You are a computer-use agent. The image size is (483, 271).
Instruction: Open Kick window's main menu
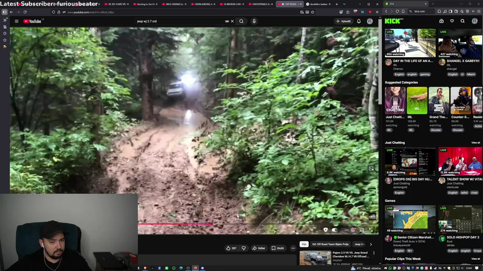478,11
